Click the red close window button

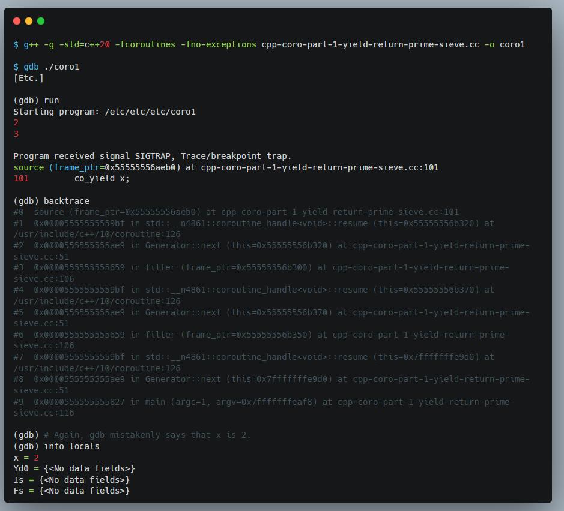tap(17, 21)
